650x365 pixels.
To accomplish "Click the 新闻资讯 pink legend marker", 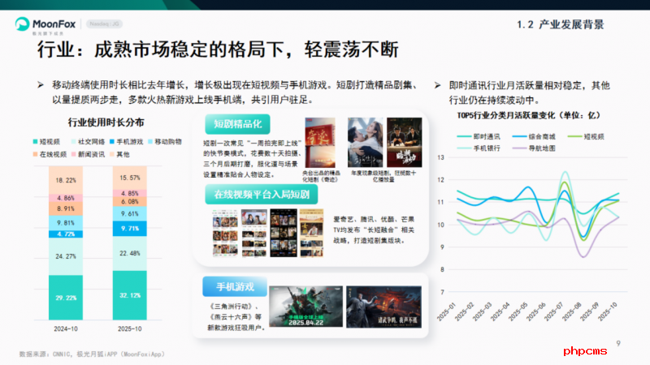I will 72,152.
